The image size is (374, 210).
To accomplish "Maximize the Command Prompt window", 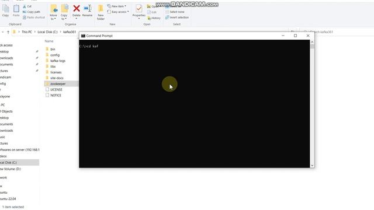I will tap(295, 36).
